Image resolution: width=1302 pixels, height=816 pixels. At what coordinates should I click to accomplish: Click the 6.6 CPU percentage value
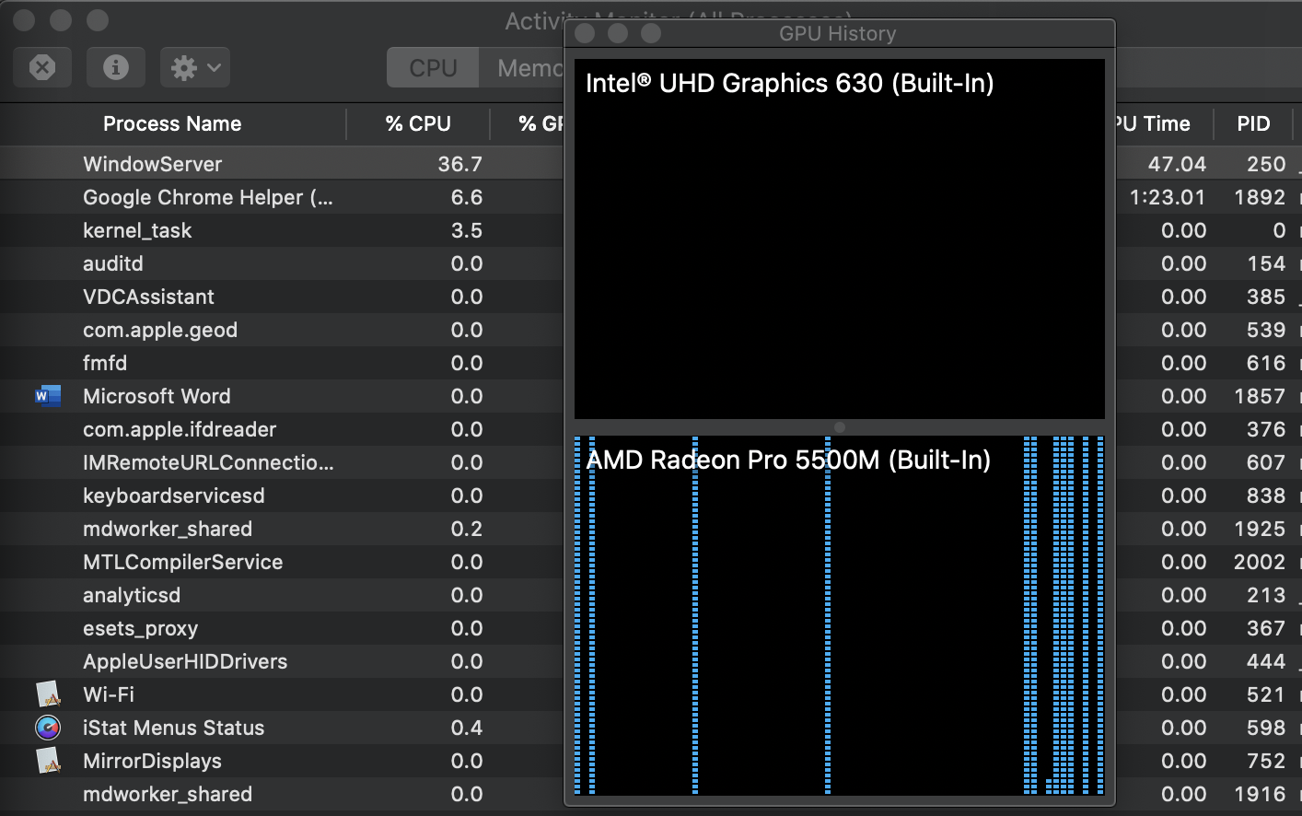(x=467, y=197)
